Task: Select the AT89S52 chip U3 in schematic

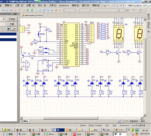Action: pyautogui.click(x=71, y=44)
